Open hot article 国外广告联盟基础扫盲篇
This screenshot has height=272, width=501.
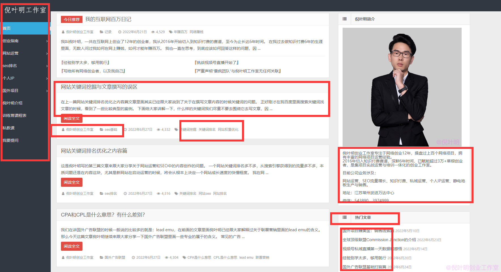click(x=364, y=267)
